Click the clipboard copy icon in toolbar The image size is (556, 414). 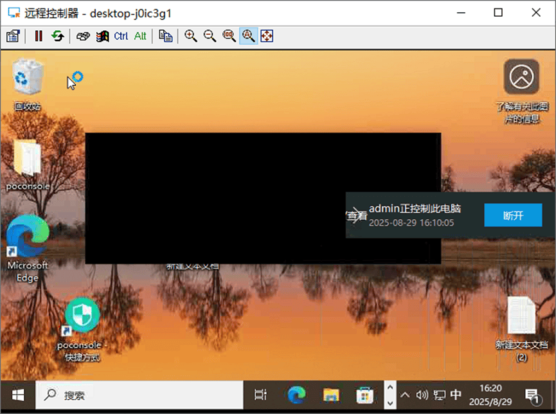166,36
